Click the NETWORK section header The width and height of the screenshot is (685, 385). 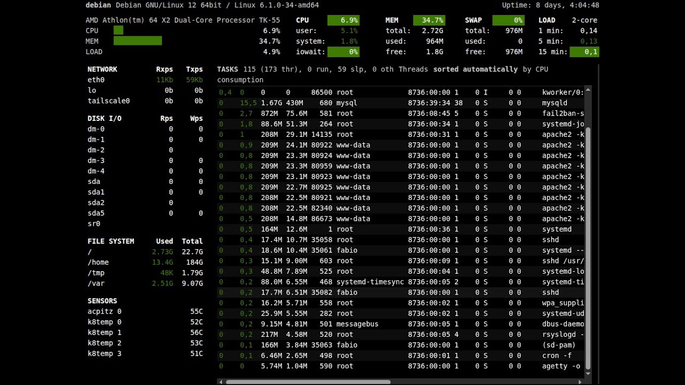102,70
